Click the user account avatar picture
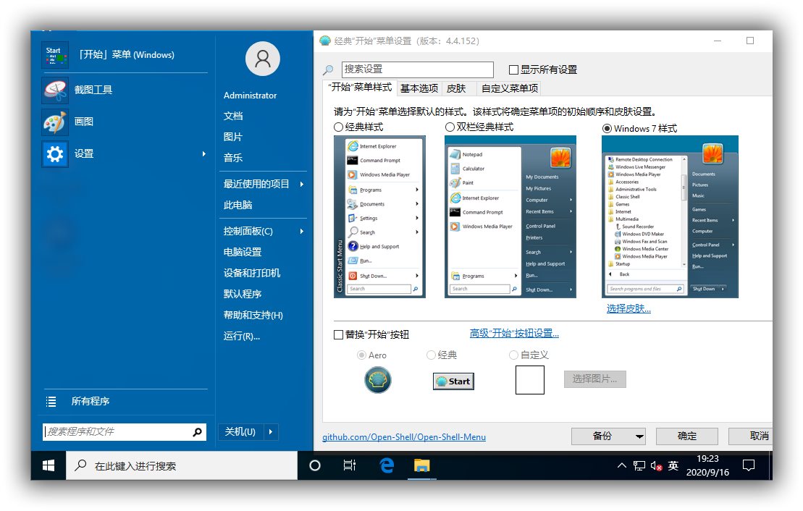 point(263,59)
